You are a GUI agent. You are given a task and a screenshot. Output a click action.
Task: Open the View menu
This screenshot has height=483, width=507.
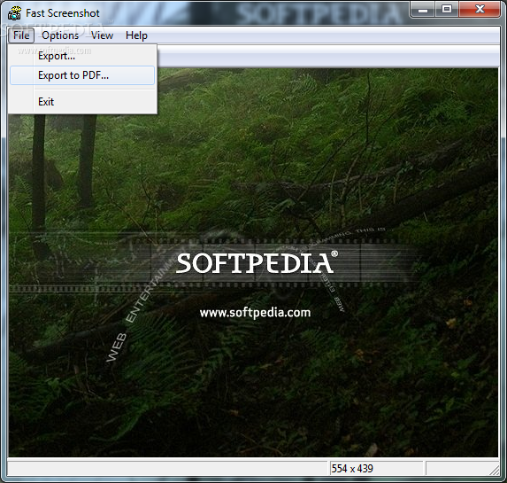102,35
